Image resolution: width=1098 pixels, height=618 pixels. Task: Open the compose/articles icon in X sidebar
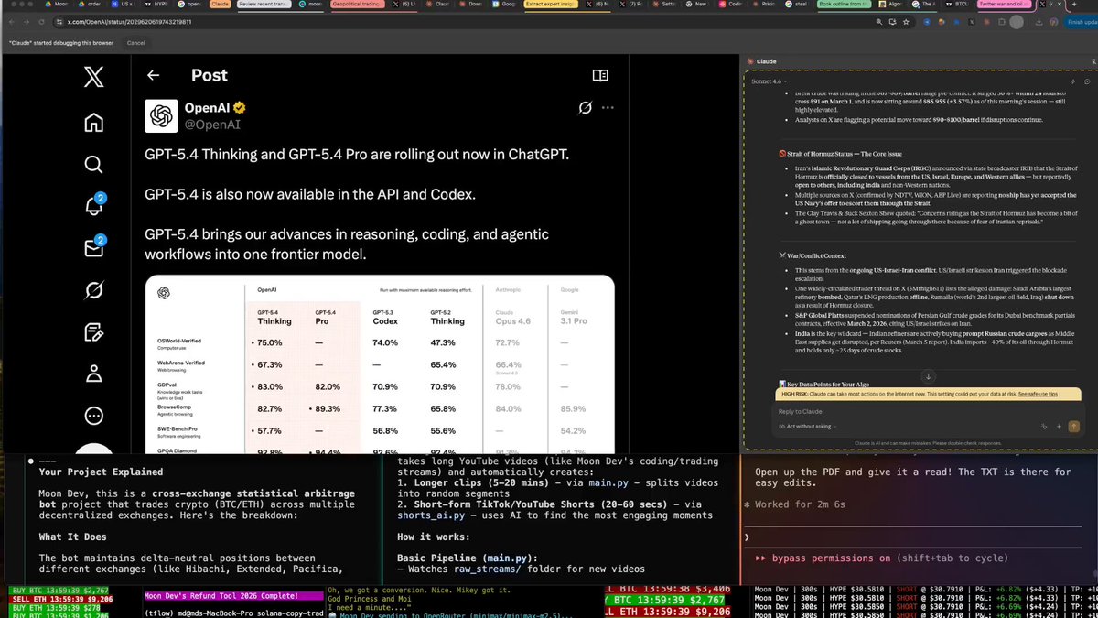coord(93,331)
